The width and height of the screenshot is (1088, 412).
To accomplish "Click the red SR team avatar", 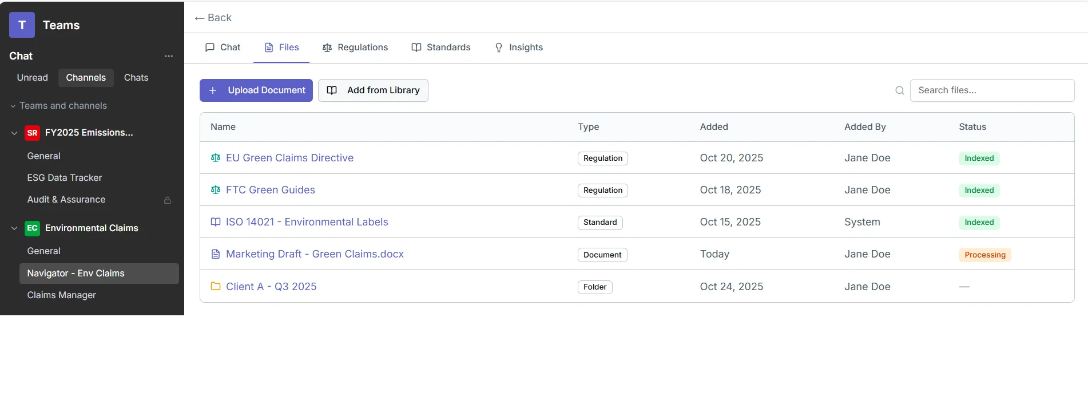I will pyautogui.click(x=33, y=133).
